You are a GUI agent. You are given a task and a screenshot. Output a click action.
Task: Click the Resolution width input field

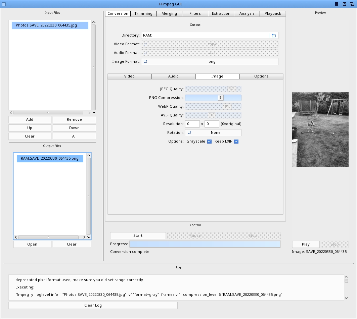[x=192, y=124]
